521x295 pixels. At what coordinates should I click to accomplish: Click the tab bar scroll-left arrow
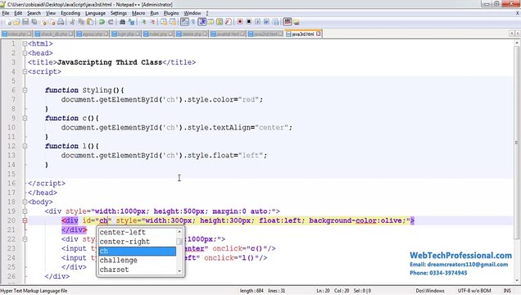click(512, 34)
